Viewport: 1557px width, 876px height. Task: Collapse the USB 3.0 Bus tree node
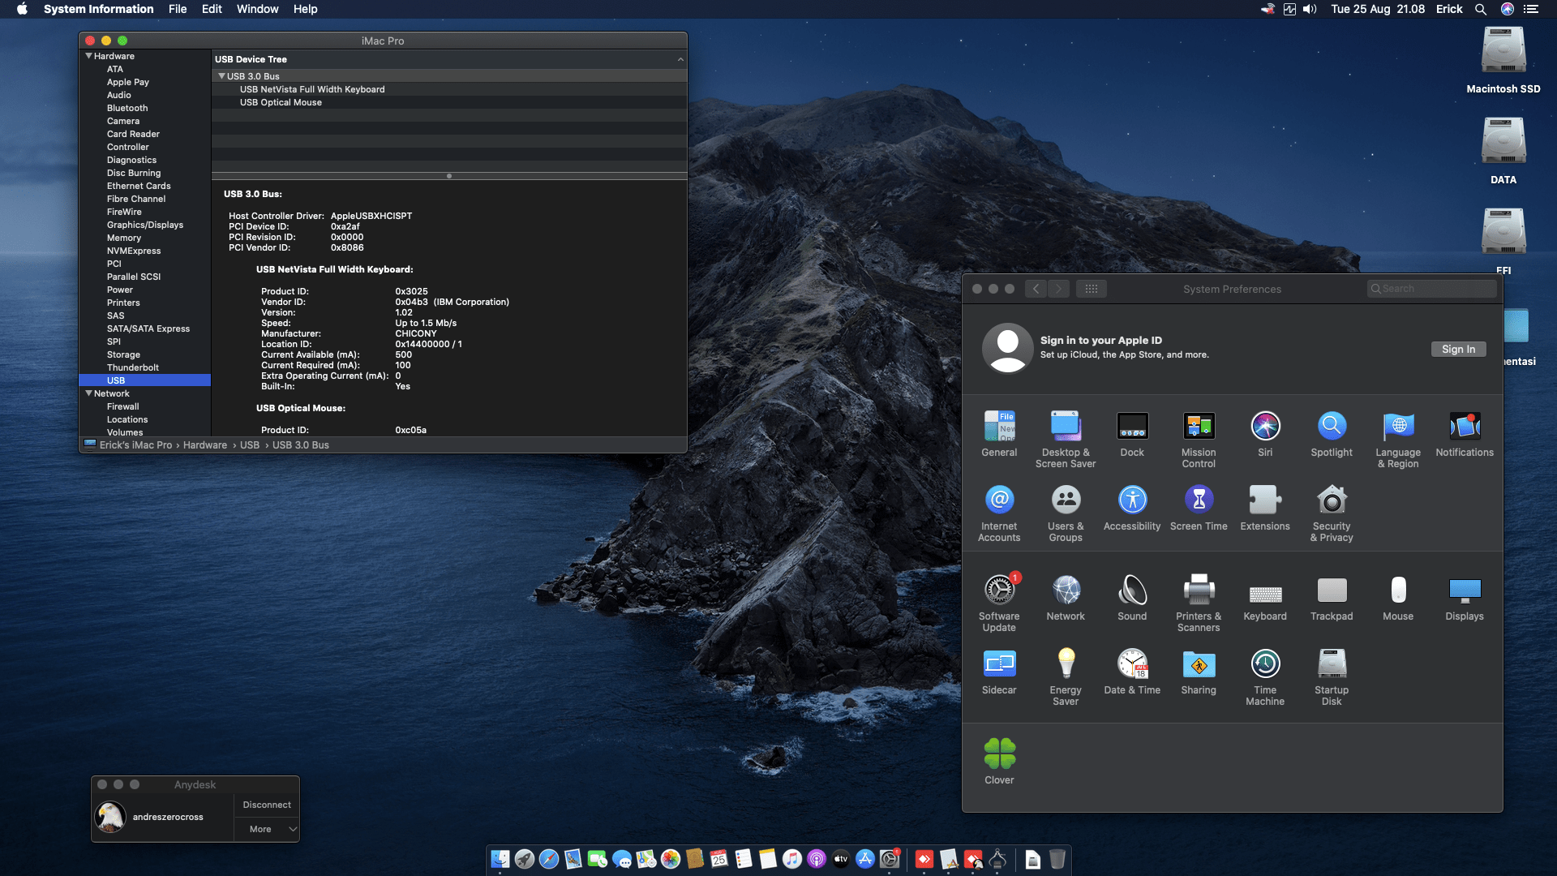(x=221, y=76)
